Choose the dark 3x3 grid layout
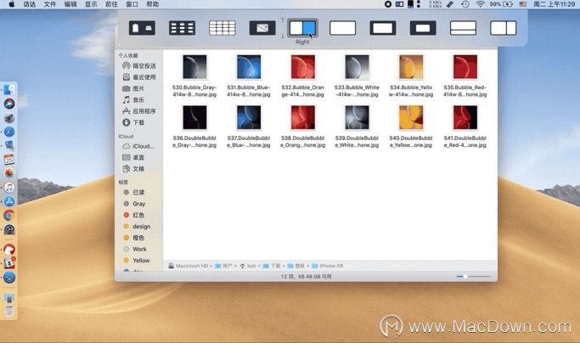The height and width of the screenshot is (343, 580). 182,28
